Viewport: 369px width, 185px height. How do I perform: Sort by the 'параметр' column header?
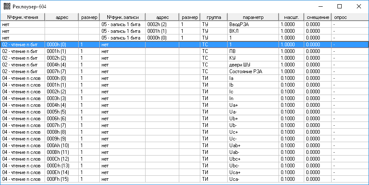pyautogui.click(x=253, y=17)
